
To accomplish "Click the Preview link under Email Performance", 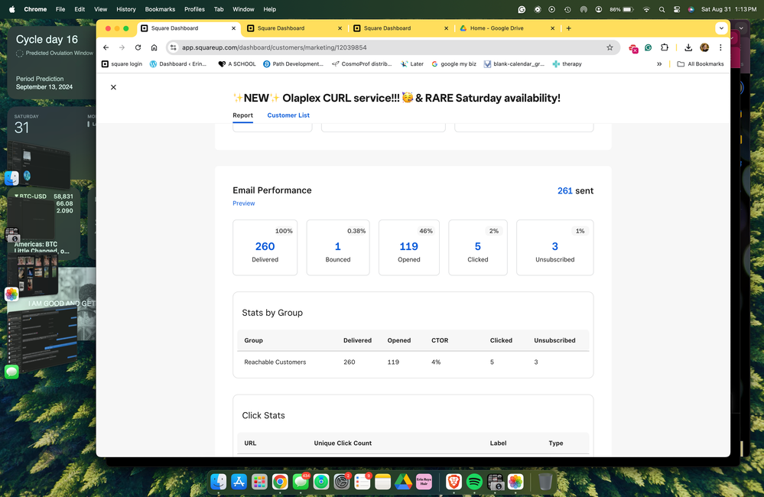I will [244, 203].
